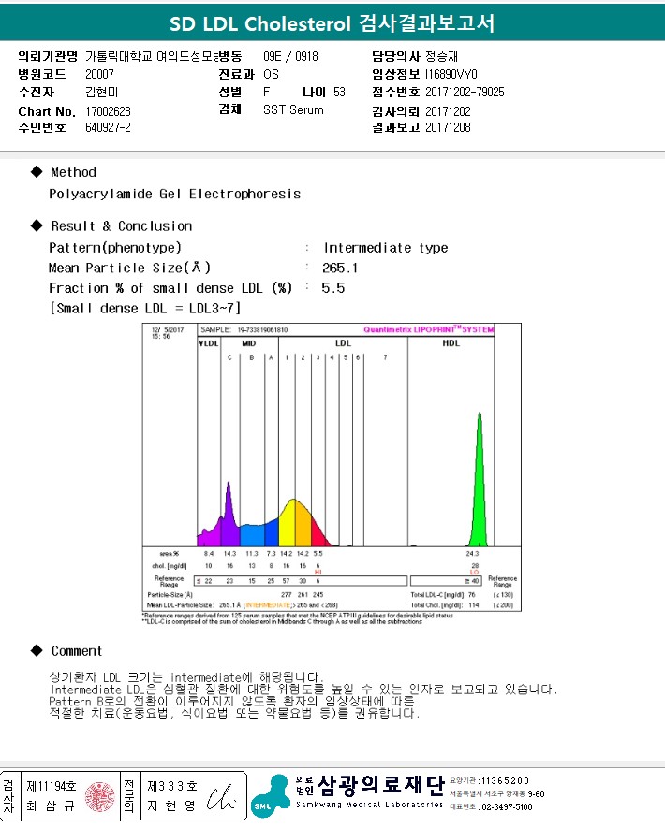Click the 'MID' column header in chart

click(x=248, y=343)
